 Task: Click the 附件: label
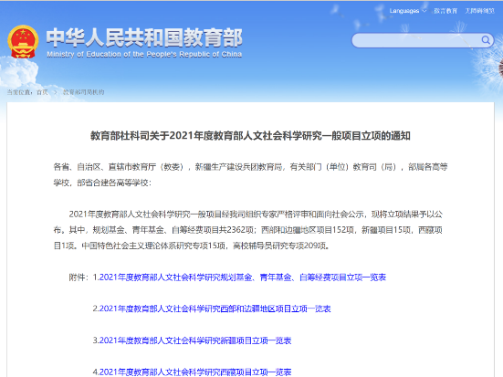coord(79,278)
